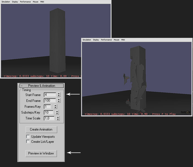Enable the Update Viewports checkbox
Viewport: 193px width, 167px height.
[x=28, y=137]
